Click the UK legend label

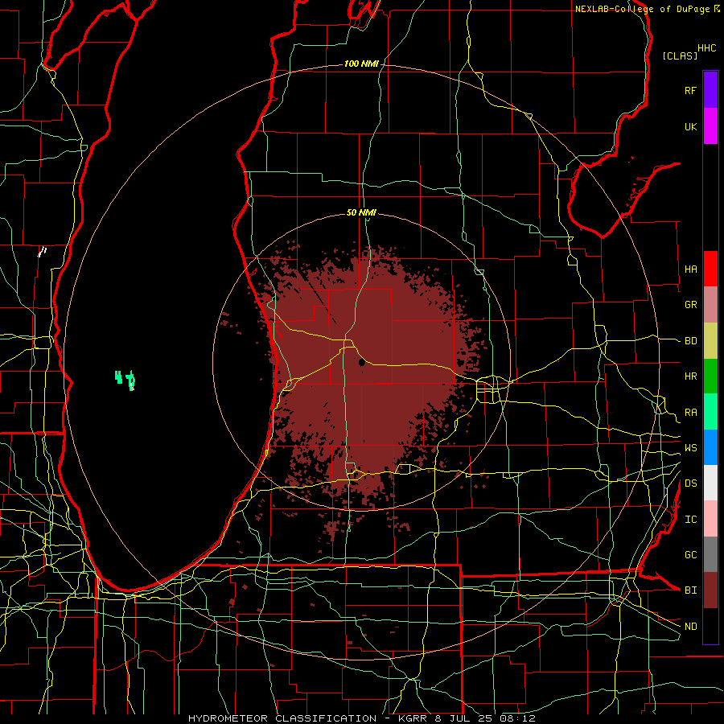click(x=690, y=126)
